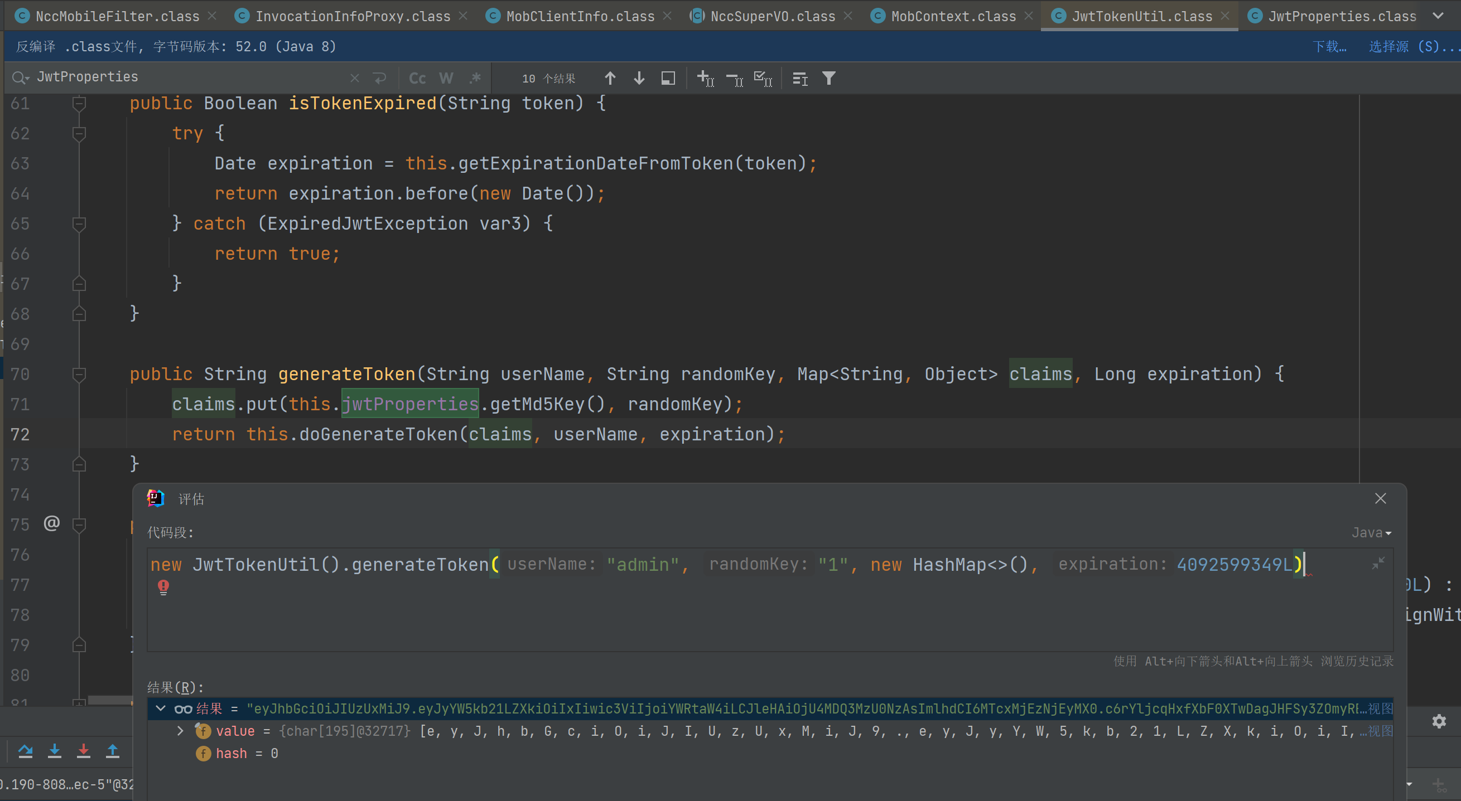Fold the isTokenExpired method at line 61
The image size is (1461, 801).
79,103
